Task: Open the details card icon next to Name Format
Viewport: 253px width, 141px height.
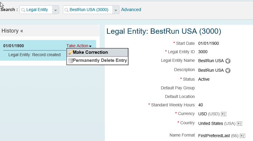Action: point(243,136)
